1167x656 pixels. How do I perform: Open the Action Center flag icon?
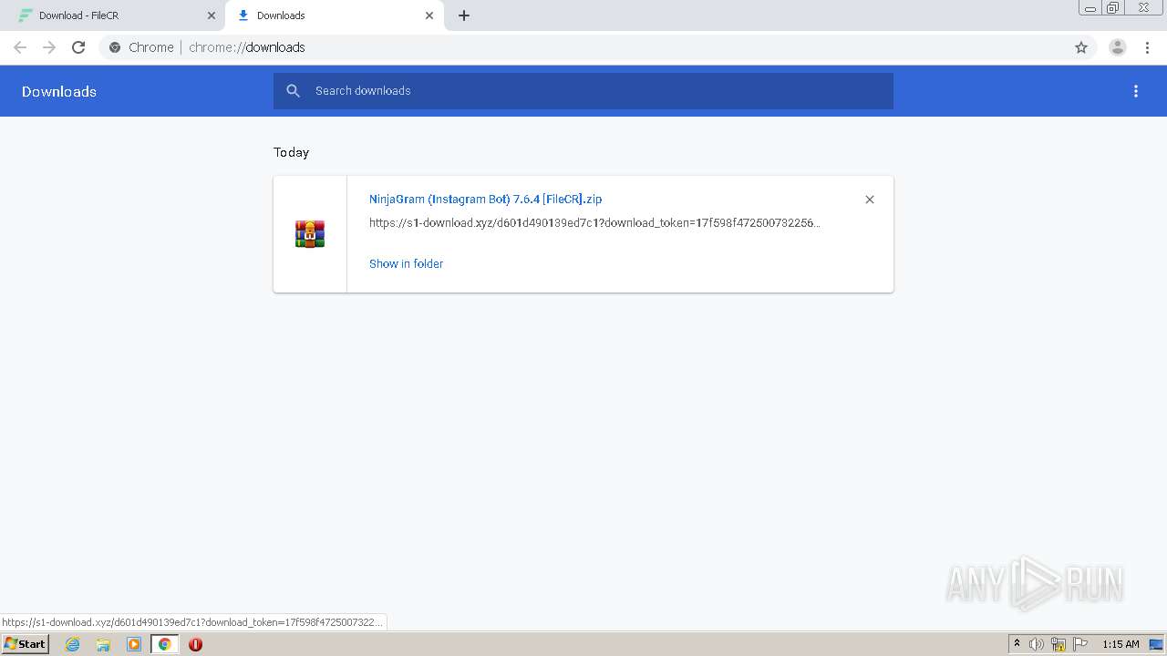pyautogui.click(x=1080, y=644)
